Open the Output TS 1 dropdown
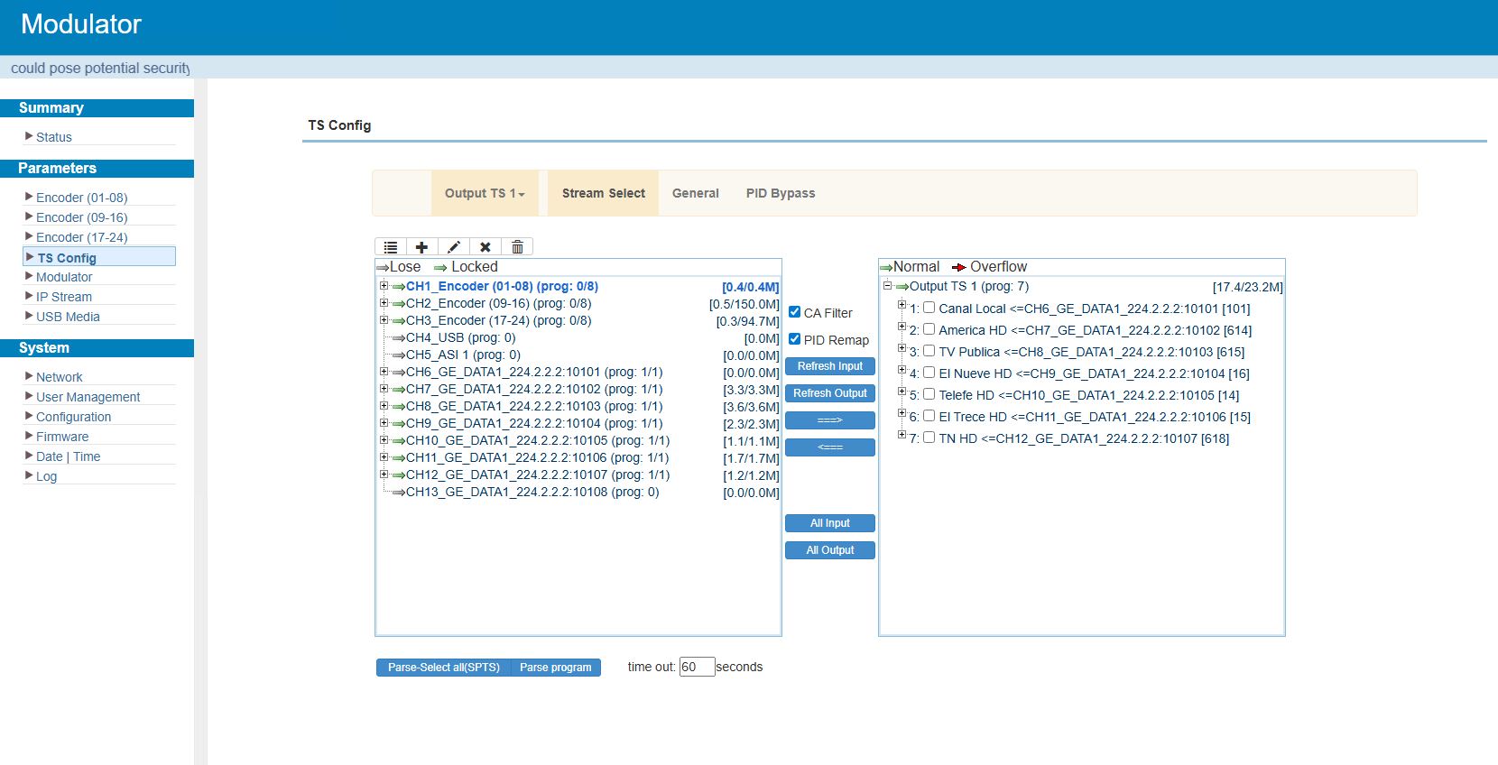 [x=485, y=193]
